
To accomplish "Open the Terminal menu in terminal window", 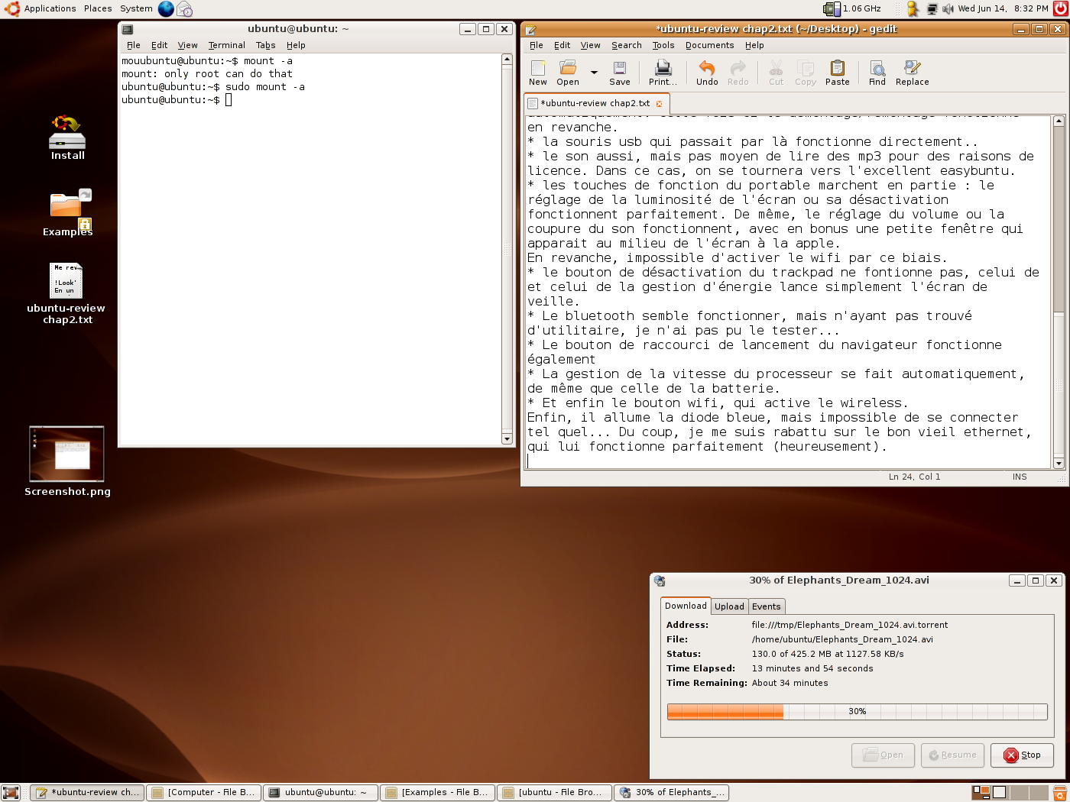I will (x=227, y=45).
